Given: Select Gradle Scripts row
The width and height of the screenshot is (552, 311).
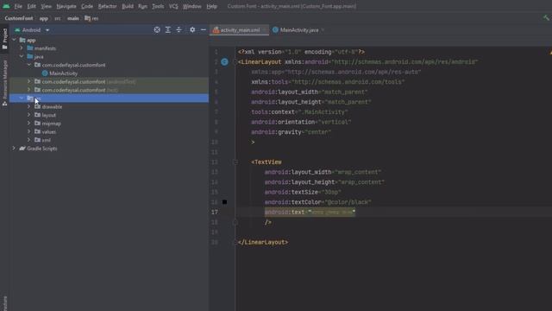Looking at the screenshot, I should (109, 149).
